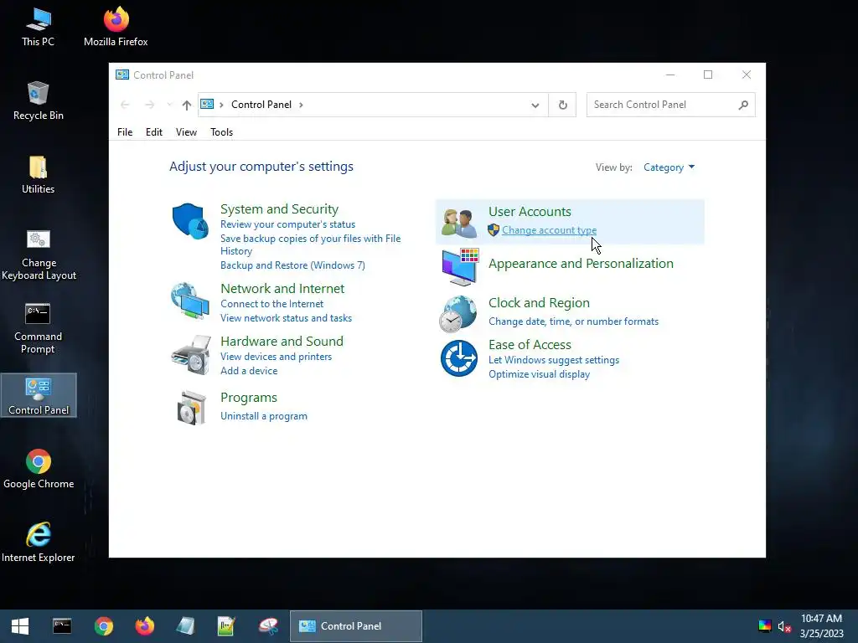Click the colorful display tray icon
This screenshot has width=858, height=643.
pyautogui.click(x=764, y=626)
